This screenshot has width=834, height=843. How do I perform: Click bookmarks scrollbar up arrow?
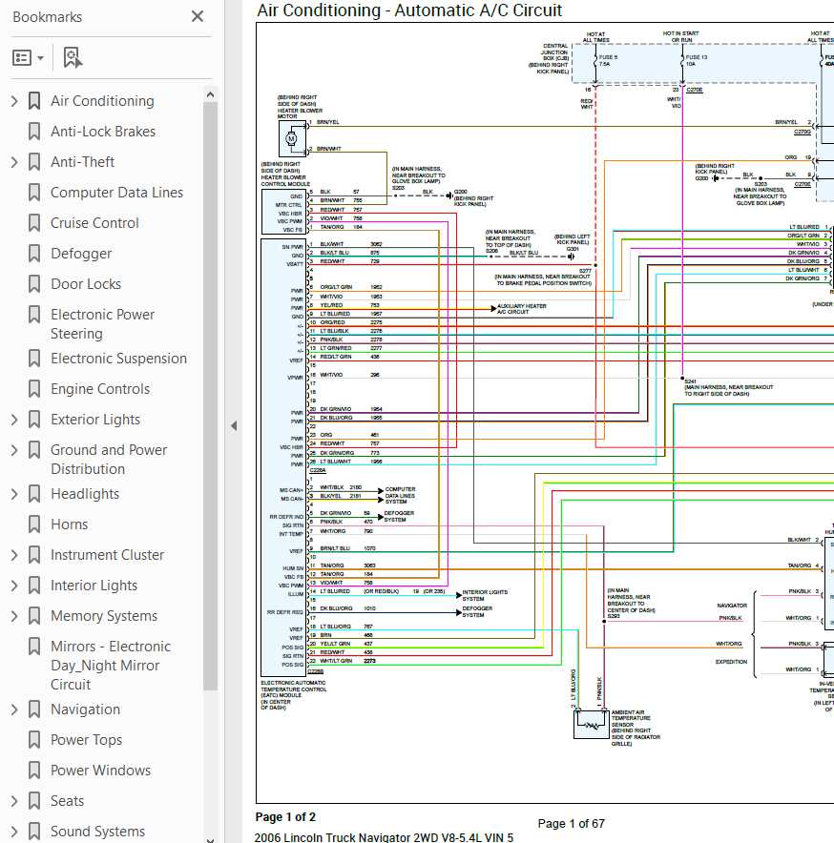tap(210, 94)
